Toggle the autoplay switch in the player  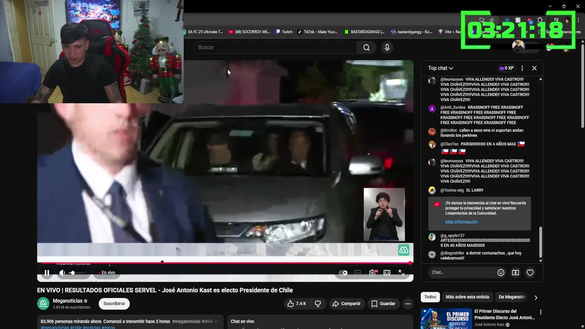343,273
